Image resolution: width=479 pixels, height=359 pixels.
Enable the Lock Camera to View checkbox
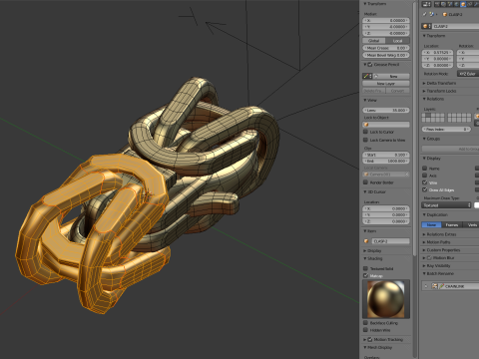tap(365, 140)
